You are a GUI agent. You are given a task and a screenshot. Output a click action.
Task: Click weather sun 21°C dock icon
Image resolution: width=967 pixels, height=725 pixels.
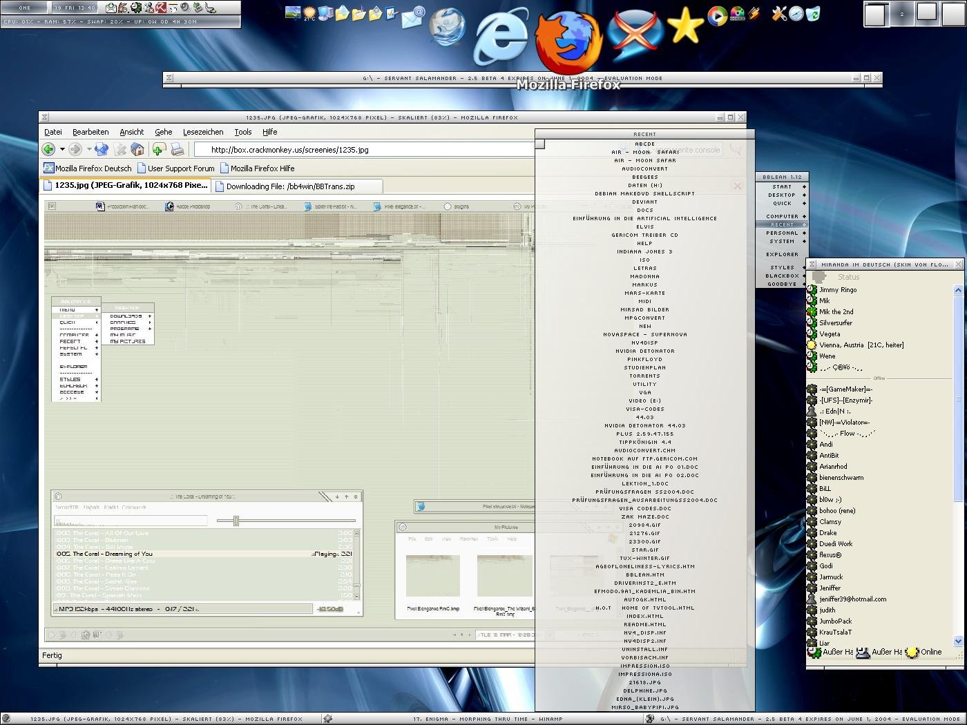(309, 13)
